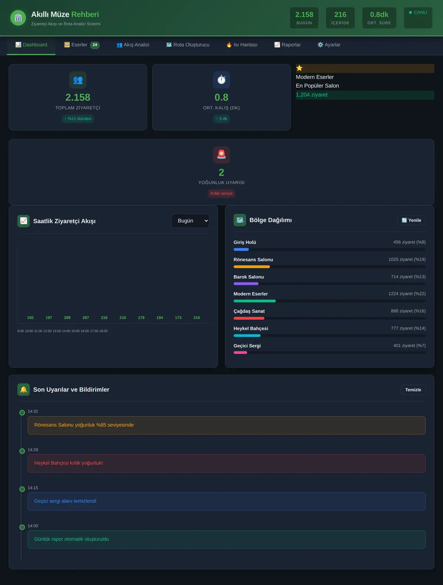Click the Heykel Bahçesi kritik yoğunluk alert

point(227,463)
